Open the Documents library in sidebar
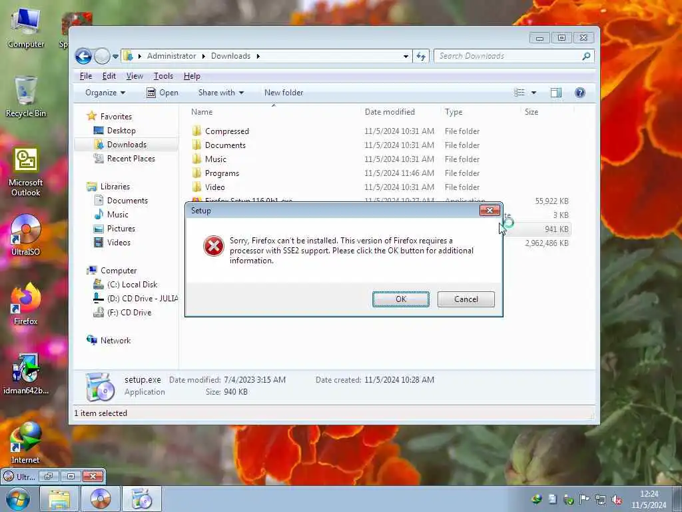Image resolution: width=682 pixels, height=512 pixels. click(121, 200)
